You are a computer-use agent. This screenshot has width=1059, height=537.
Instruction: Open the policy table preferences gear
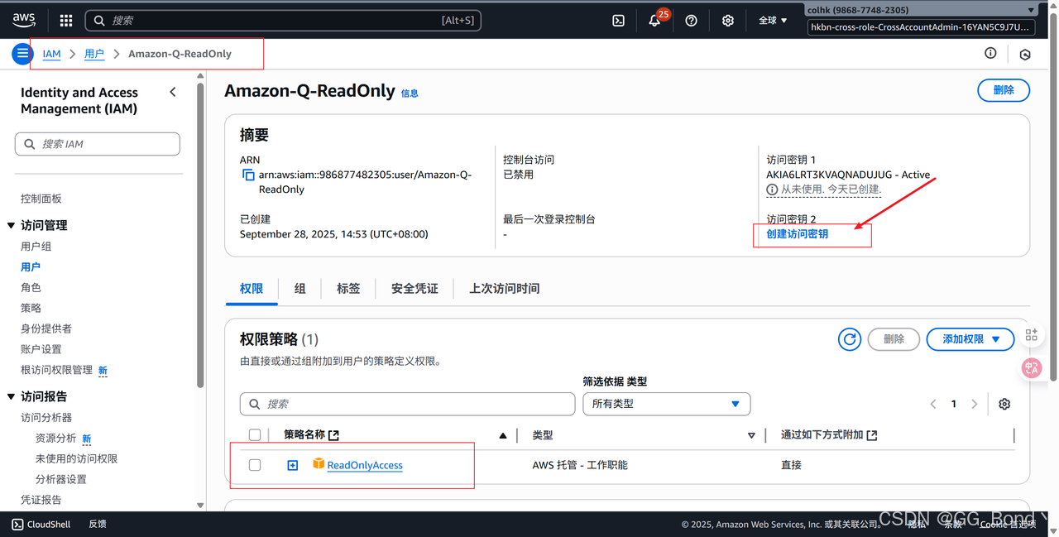click(1004, 404)
